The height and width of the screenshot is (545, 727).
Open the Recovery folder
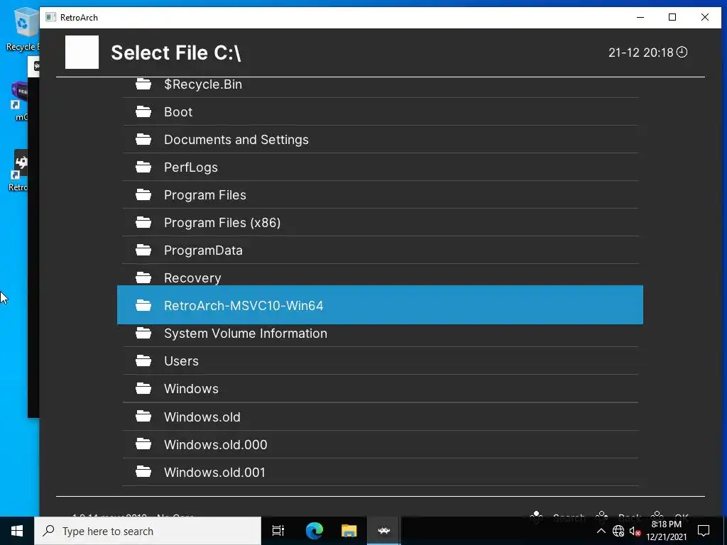coord(381,277)
